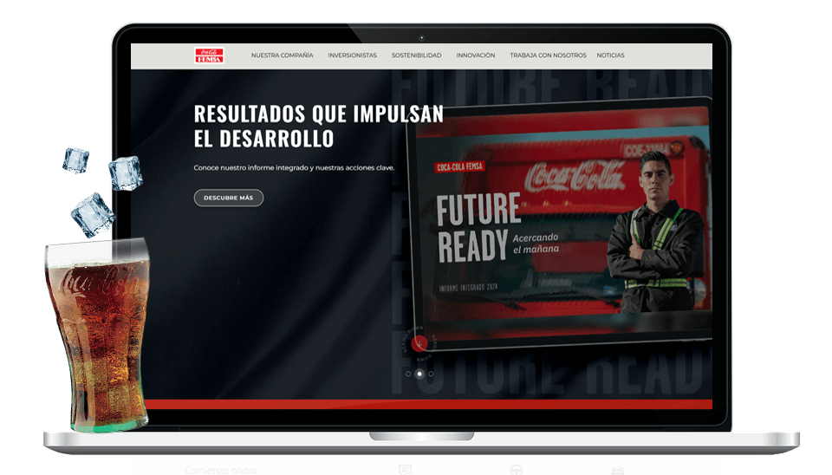Open the Sostenibilidad menu

click(x=416, y=55)
